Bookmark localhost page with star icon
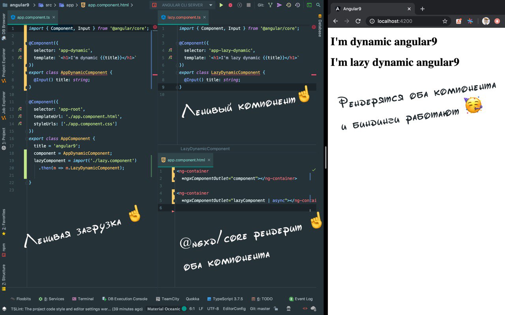The width and height of the screenshot is (505, 315). point(445,21)
